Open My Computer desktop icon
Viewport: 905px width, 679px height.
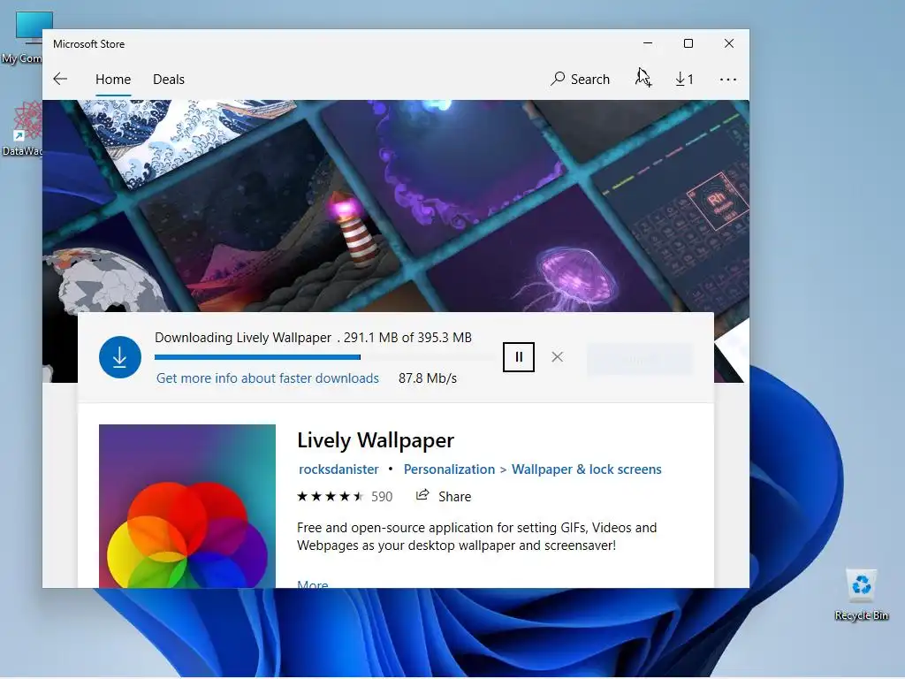pyautogui.click(x=26, y=38)
